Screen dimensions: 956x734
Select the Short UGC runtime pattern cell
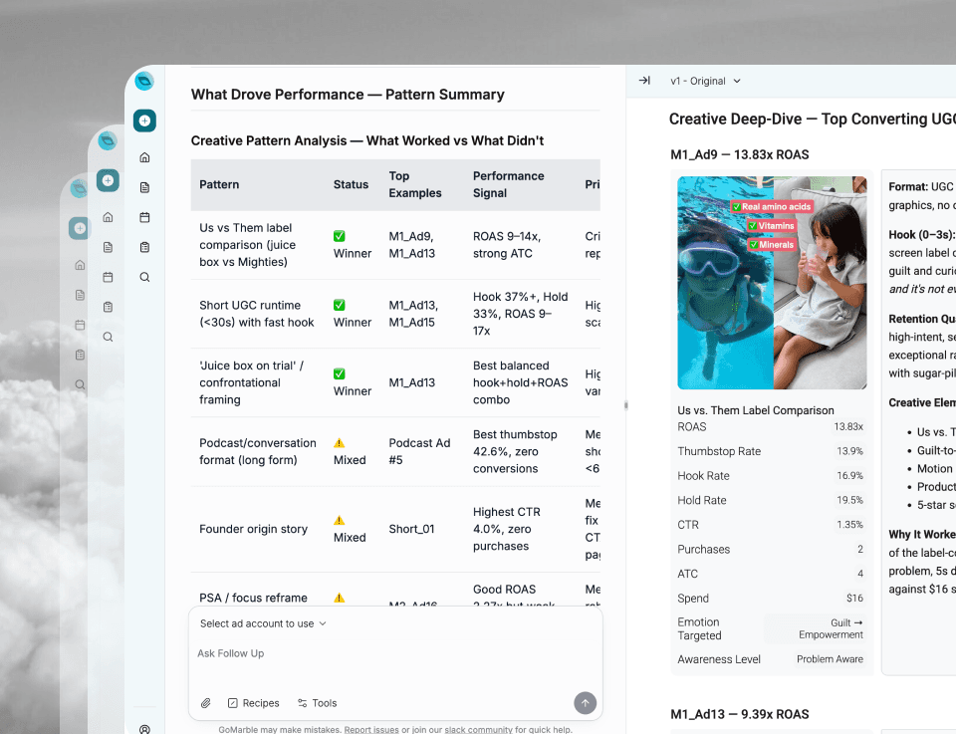[x=257, y=314]
